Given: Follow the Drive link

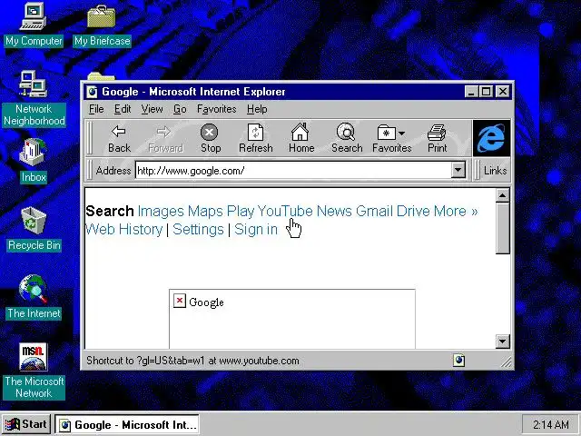Looking at the screenshot, I should pos(413,212).
